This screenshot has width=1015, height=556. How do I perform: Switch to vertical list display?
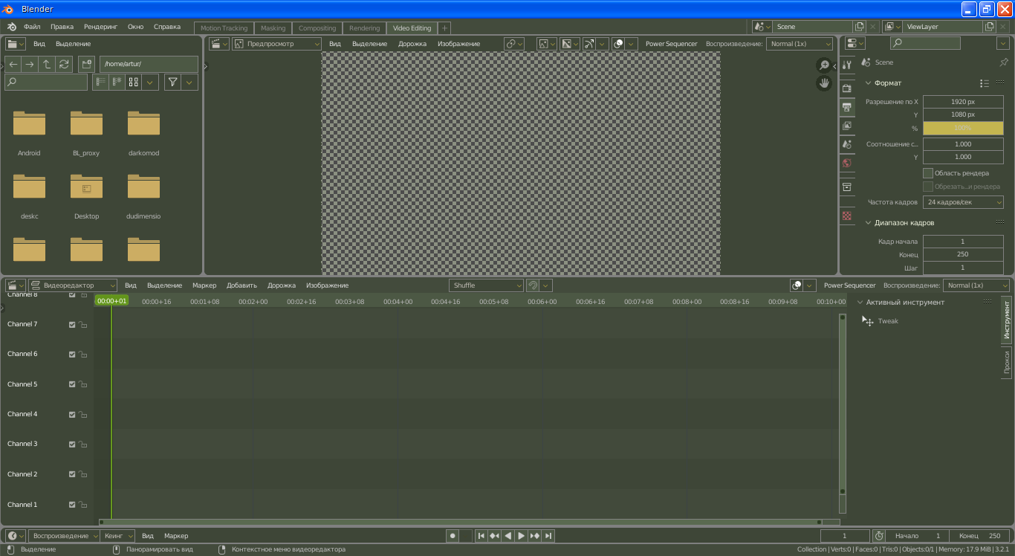(x=100, y=82)
